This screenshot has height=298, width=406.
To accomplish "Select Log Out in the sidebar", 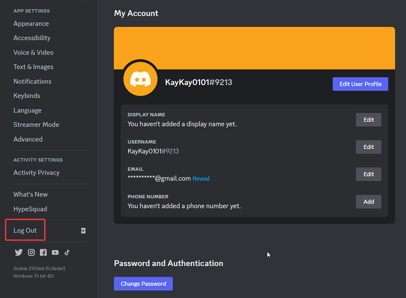I will coord(25,230).
